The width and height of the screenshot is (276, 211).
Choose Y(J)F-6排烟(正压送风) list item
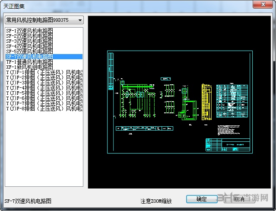coord(43,98)
